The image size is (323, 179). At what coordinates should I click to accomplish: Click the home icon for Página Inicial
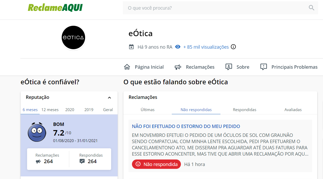[x=127, y=67]
